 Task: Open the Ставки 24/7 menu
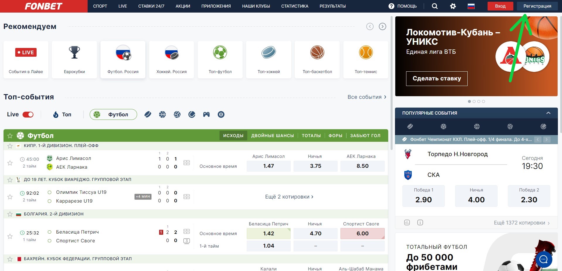coord(151,6)
